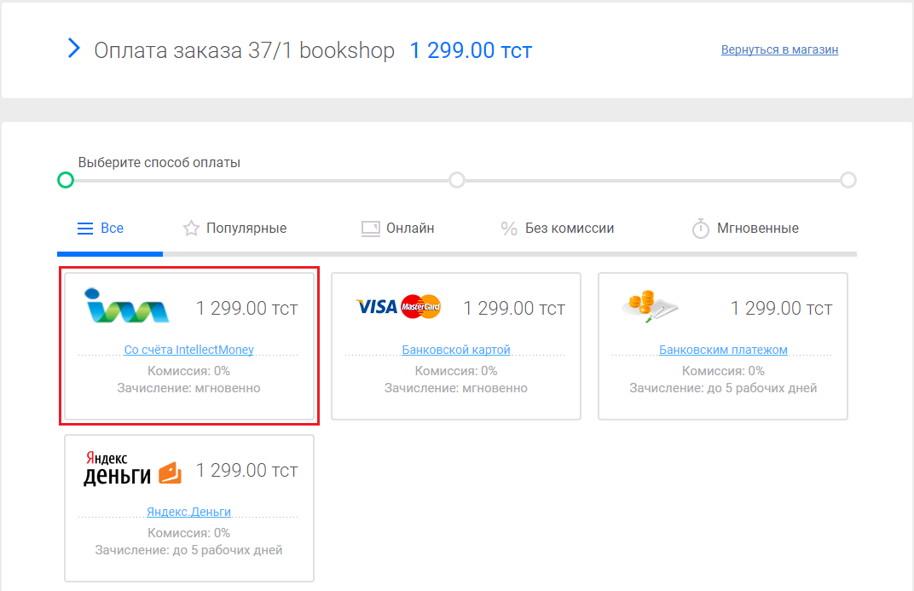Viewport: 914px width, 591px height.
Task: Click the star icon for Популярные
Action: coord(191,229)
